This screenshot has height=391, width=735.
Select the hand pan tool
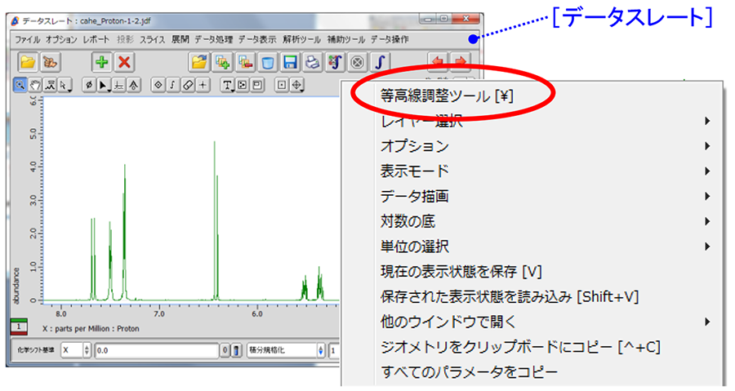pos(35,84)
